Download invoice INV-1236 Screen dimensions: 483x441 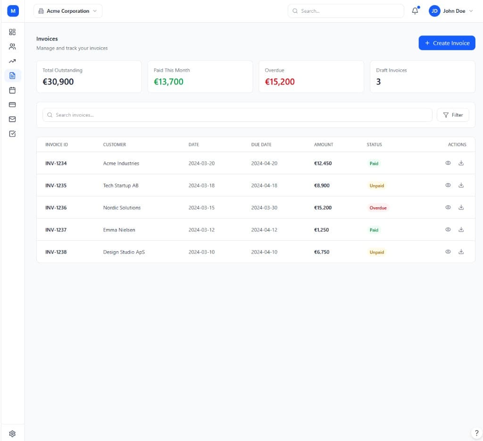click(x=461, y=208)
